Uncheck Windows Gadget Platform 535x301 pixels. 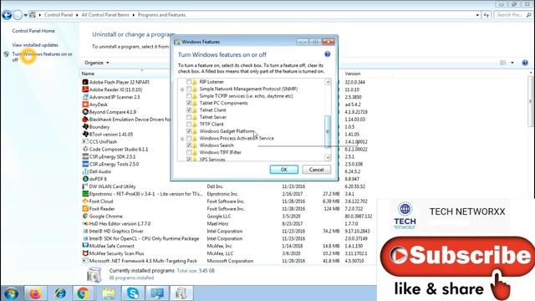[x=189, y=131]
